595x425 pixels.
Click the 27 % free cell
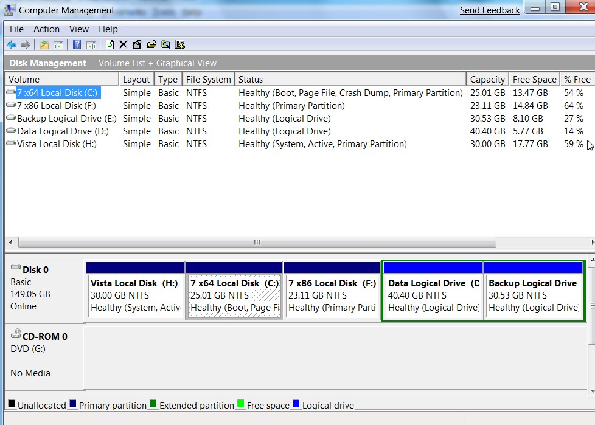[573, 119]
